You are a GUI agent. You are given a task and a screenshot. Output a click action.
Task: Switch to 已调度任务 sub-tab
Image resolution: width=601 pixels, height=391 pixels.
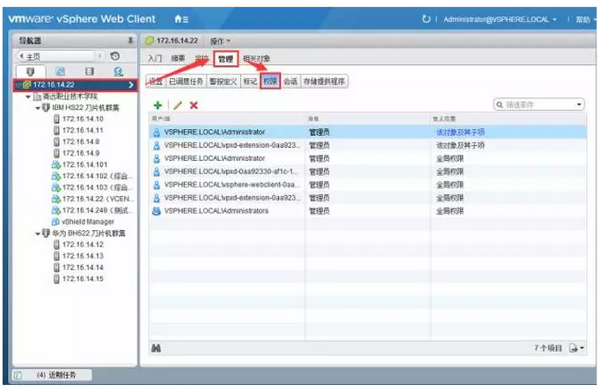coord(186,81)
